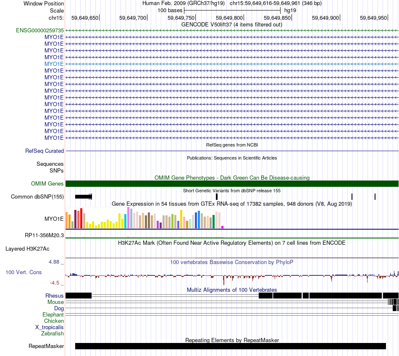The image size is (399, 356).
Task: Click the leftmost Rhesus alignment block
Action: tap(79, 296)
